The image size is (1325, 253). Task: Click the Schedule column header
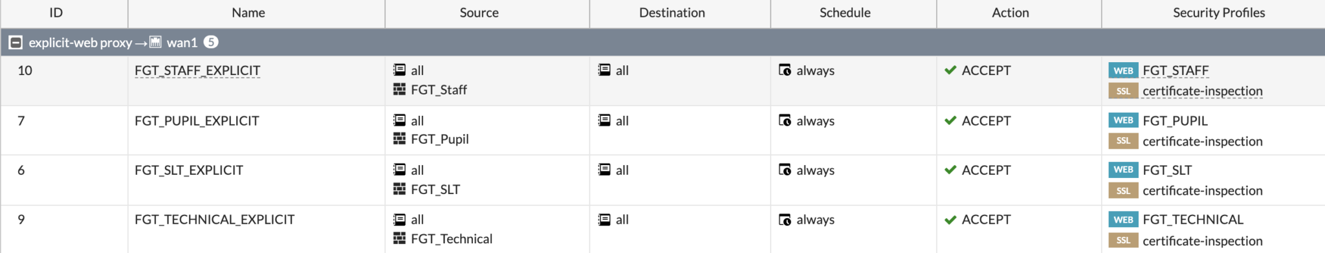[x=845, y=13]
